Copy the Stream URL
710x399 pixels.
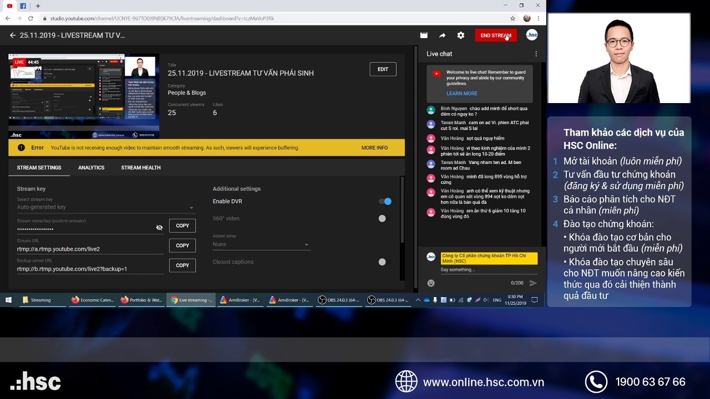182,245
